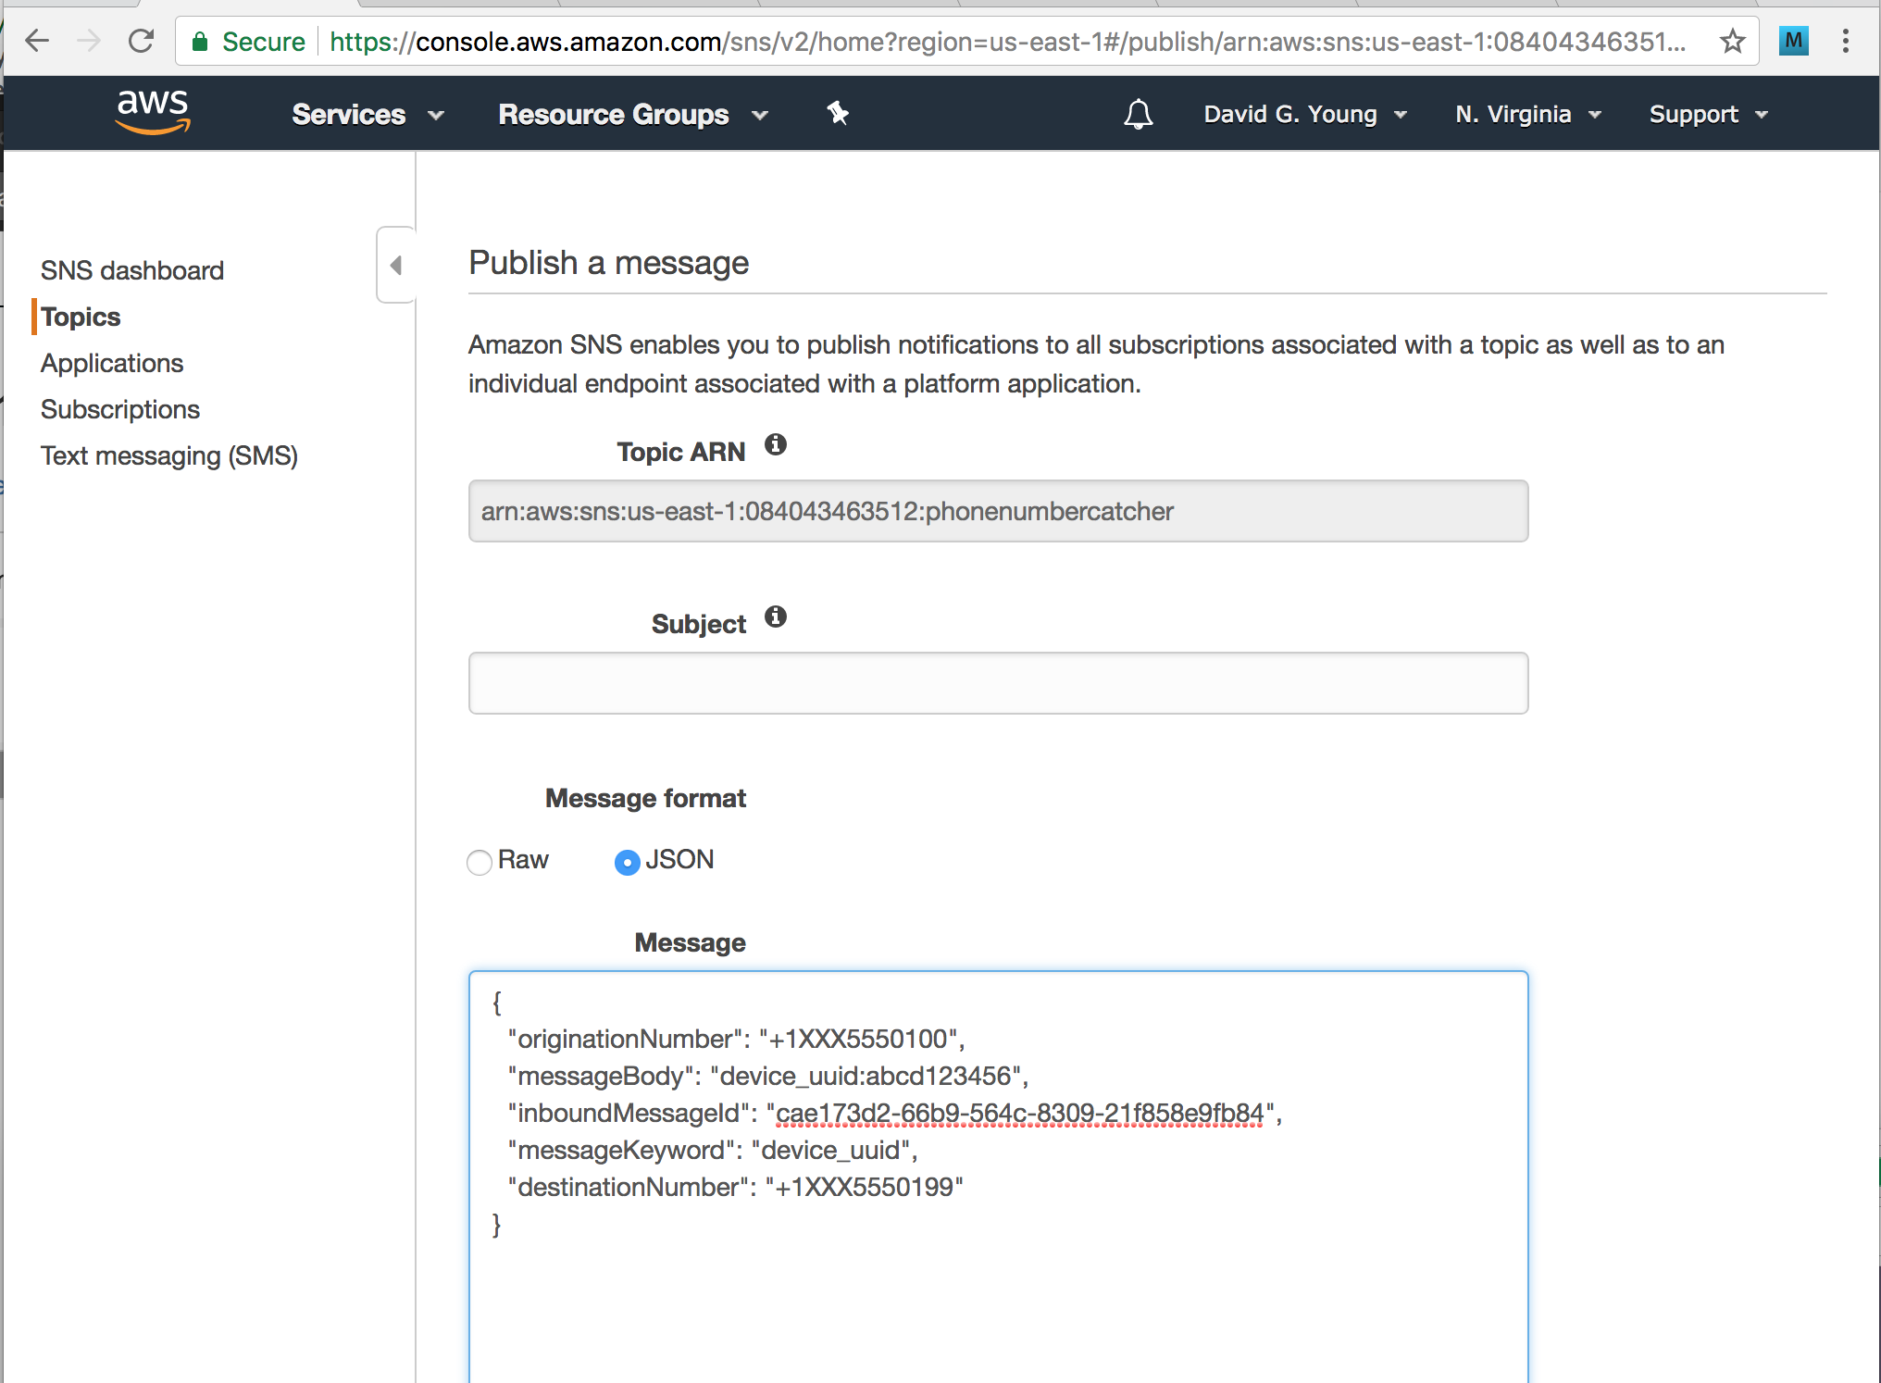Click the AWS logo

(153, 112)
